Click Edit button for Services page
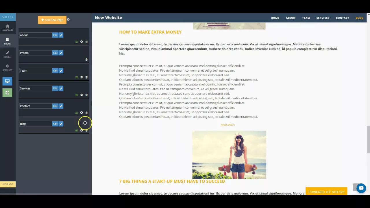The image size is (370, 208). point(55,88)
